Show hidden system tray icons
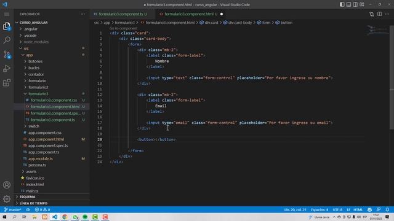 coord(334,217)
